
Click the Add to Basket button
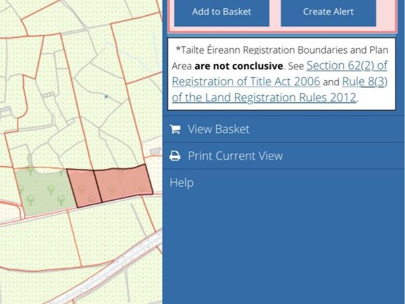point(221,12)
